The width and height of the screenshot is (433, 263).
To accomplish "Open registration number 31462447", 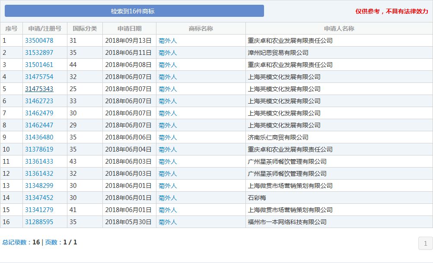I will (39, 125).
